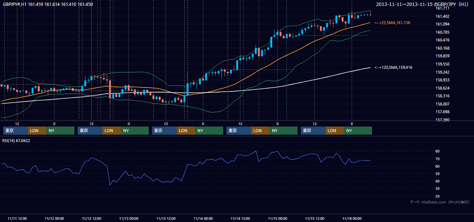The height and width of the screenshot is (222, 474).
Task: Click price axis label 158.316
Action: [x=442, y=96]
